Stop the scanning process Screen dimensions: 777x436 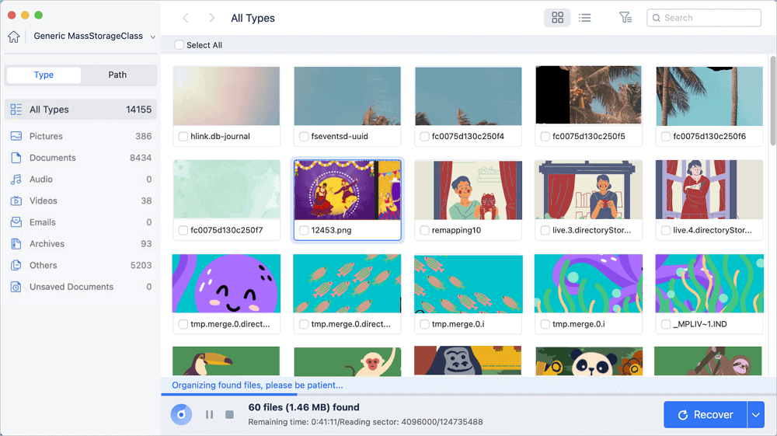(229, 415)
